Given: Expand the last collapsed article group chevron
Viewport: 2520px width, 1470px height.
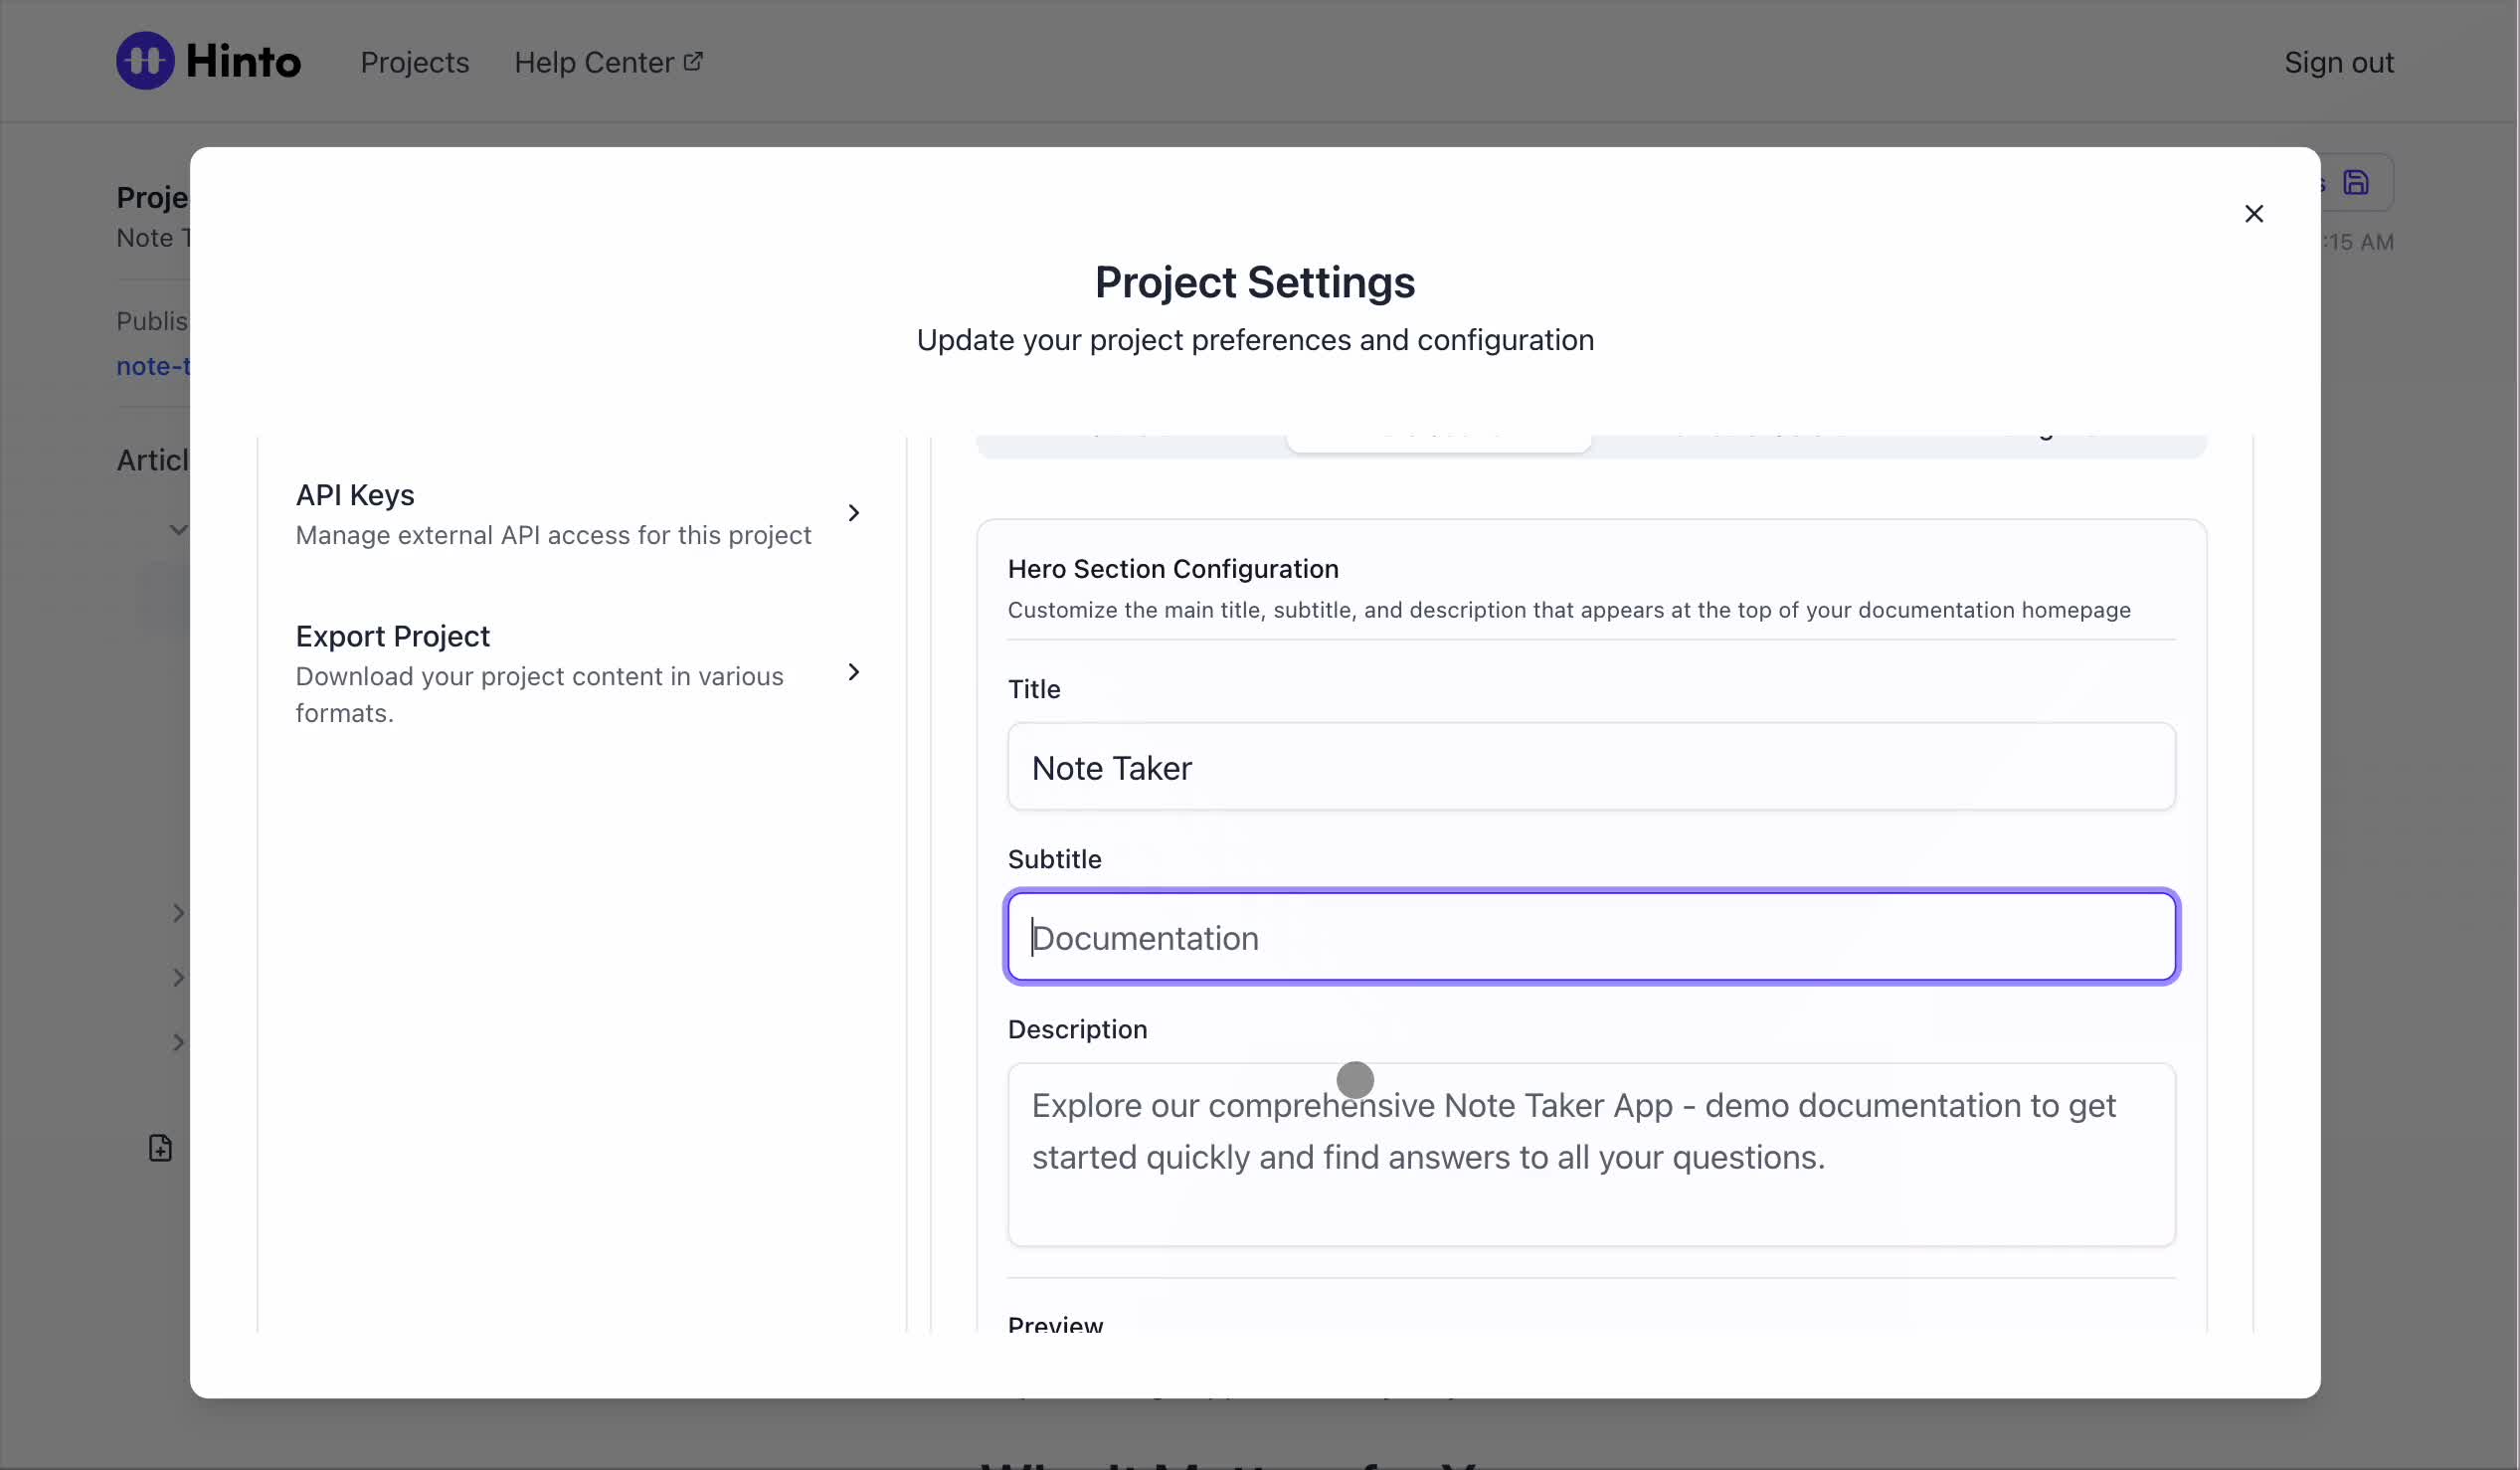Looking at the screenshot, I should [178, 1042].
